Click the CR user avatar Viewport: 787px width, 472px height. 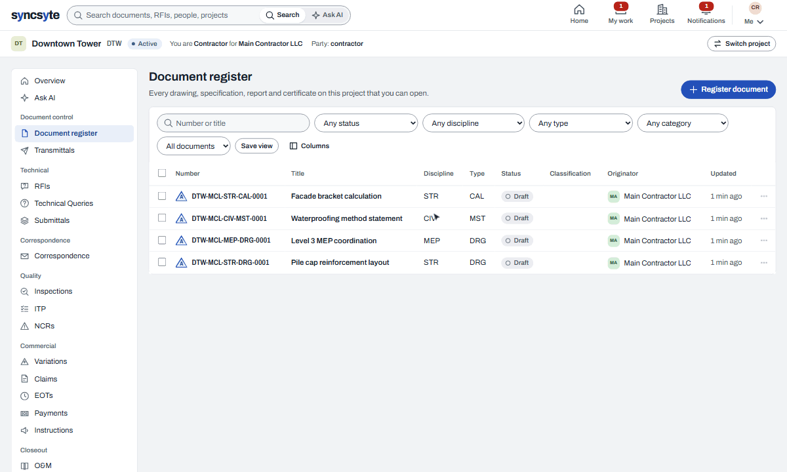click(x=755, y=8)
